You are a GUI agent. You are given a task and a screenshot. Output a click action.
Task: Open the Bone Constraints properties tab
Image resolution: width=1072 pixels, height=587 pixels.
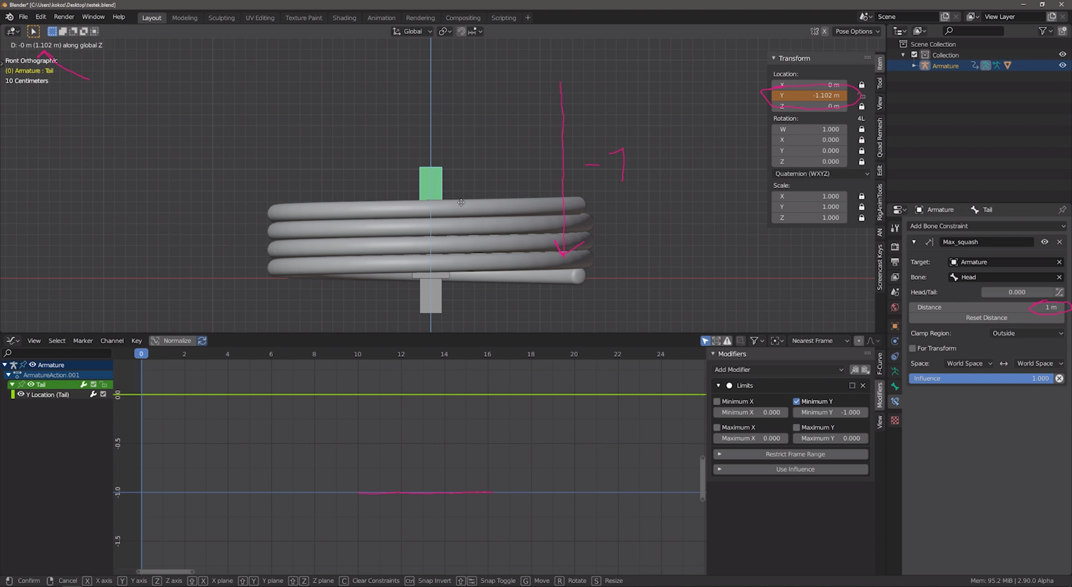click(895, 402)
